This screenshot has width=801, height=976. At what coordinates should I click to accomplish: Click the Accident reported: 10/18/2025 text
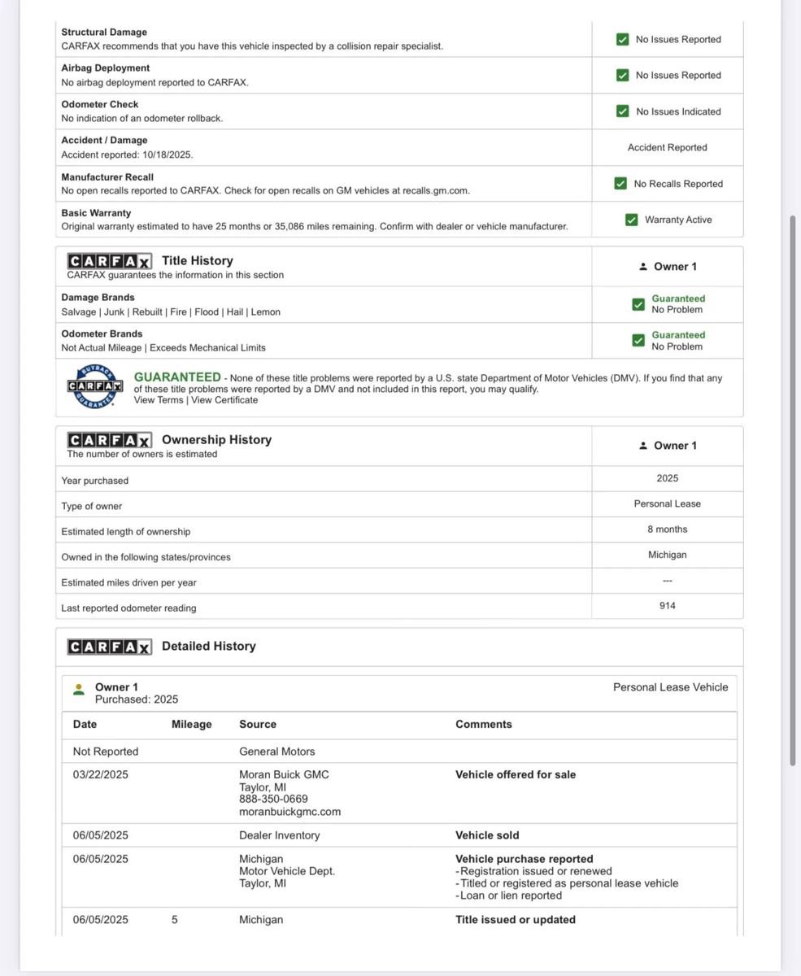[127, 155]
